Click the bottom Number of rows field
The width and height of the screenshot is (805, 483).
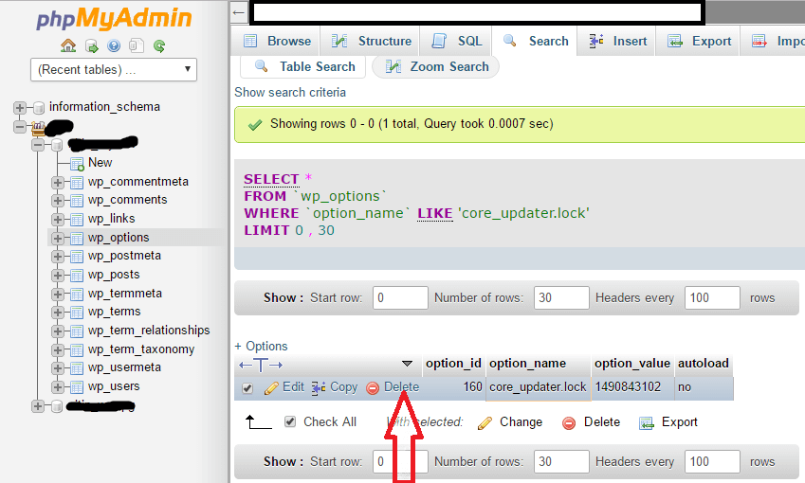561,461
